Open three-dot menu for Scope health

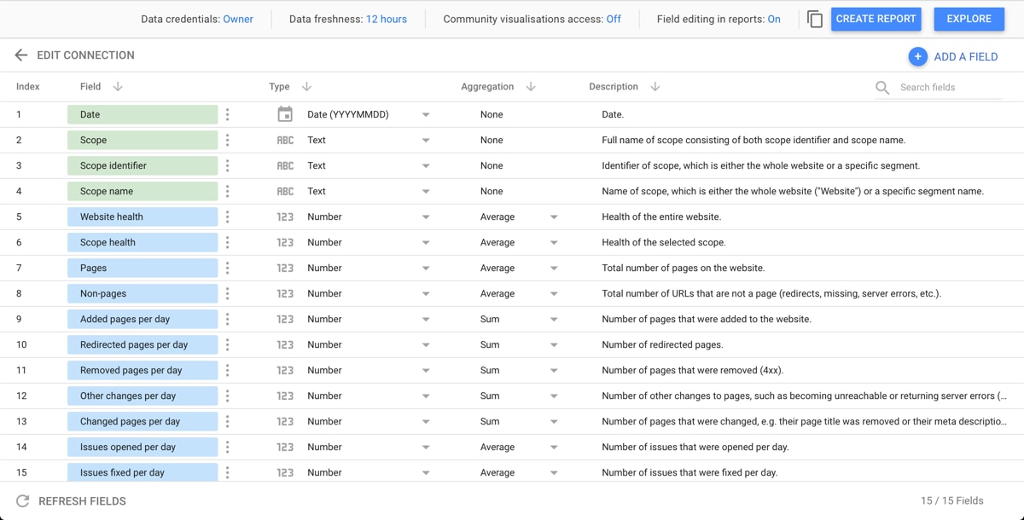tap(228, 242)
